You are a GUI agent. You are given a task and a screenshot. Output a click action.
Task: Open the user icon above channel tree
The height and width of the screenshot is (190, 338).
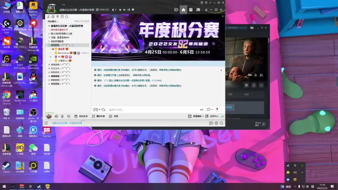coord(49,16)
